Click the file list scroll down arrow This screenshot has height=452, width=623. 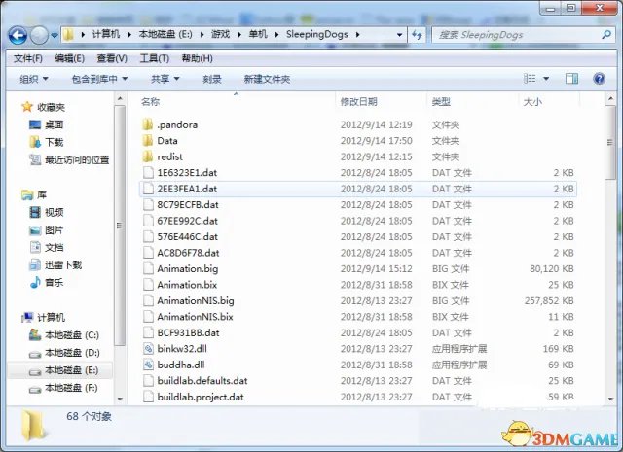[610, 399]
